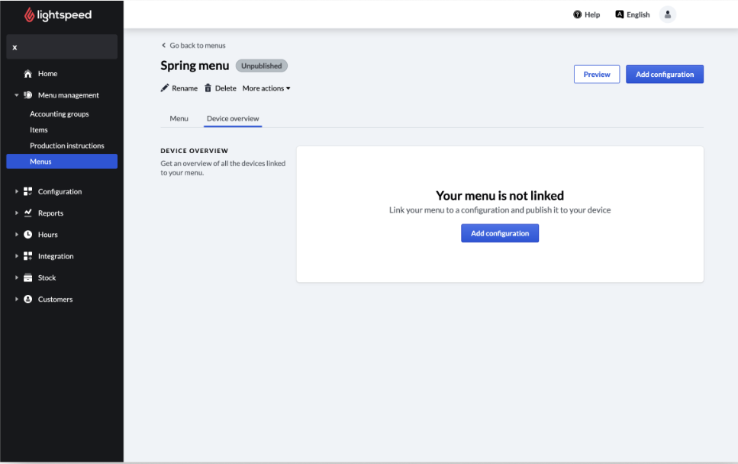Expand the Configuration sidebar section
The width and height of the screenshot is (738, 464).
17,192
